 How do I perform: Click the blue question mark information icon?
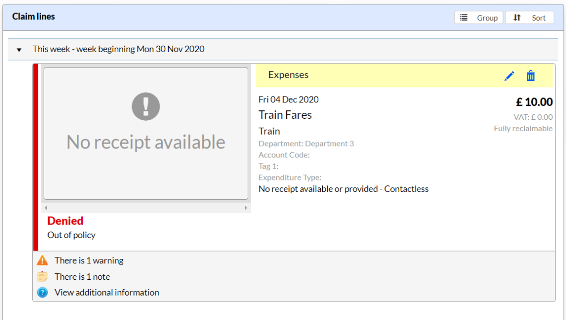pos(42,293)
